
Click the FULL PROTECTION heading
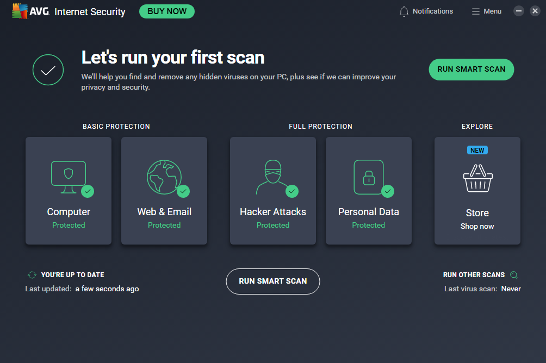tap(321, 126)
